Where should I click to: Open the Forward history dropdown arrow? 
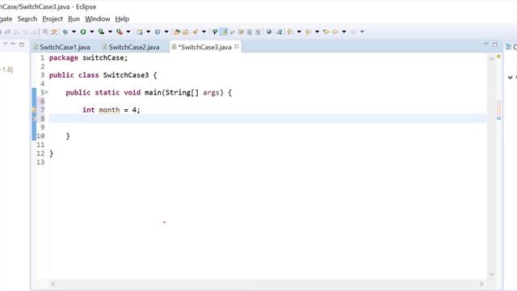click(x=362, y=32)
